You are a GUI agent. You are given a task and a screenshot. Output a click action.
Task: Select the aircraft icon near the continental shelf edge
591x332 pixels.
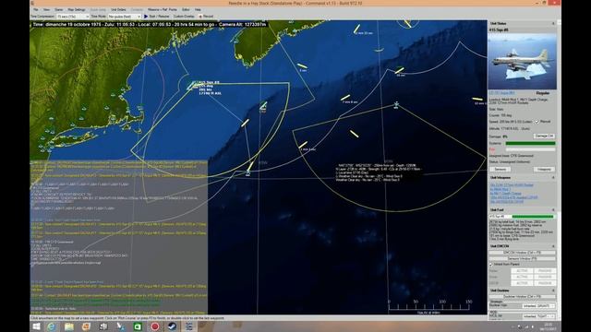263,106
